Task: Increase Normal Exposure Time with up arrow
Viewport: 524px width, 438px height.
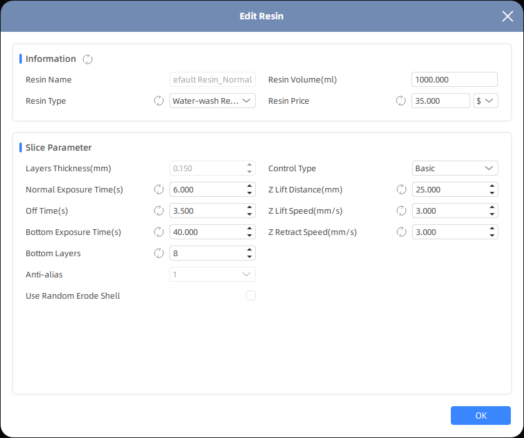Action: coord(249,186)
